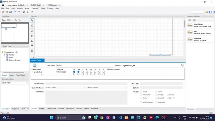The image size is (215, 121).
Task: Uncheck NN for product_id column
Action: [78, 72]
